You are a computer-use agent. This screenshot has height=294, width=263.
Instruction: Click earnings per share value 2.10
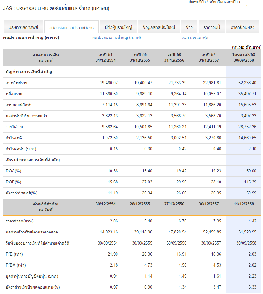click(252, 149)
